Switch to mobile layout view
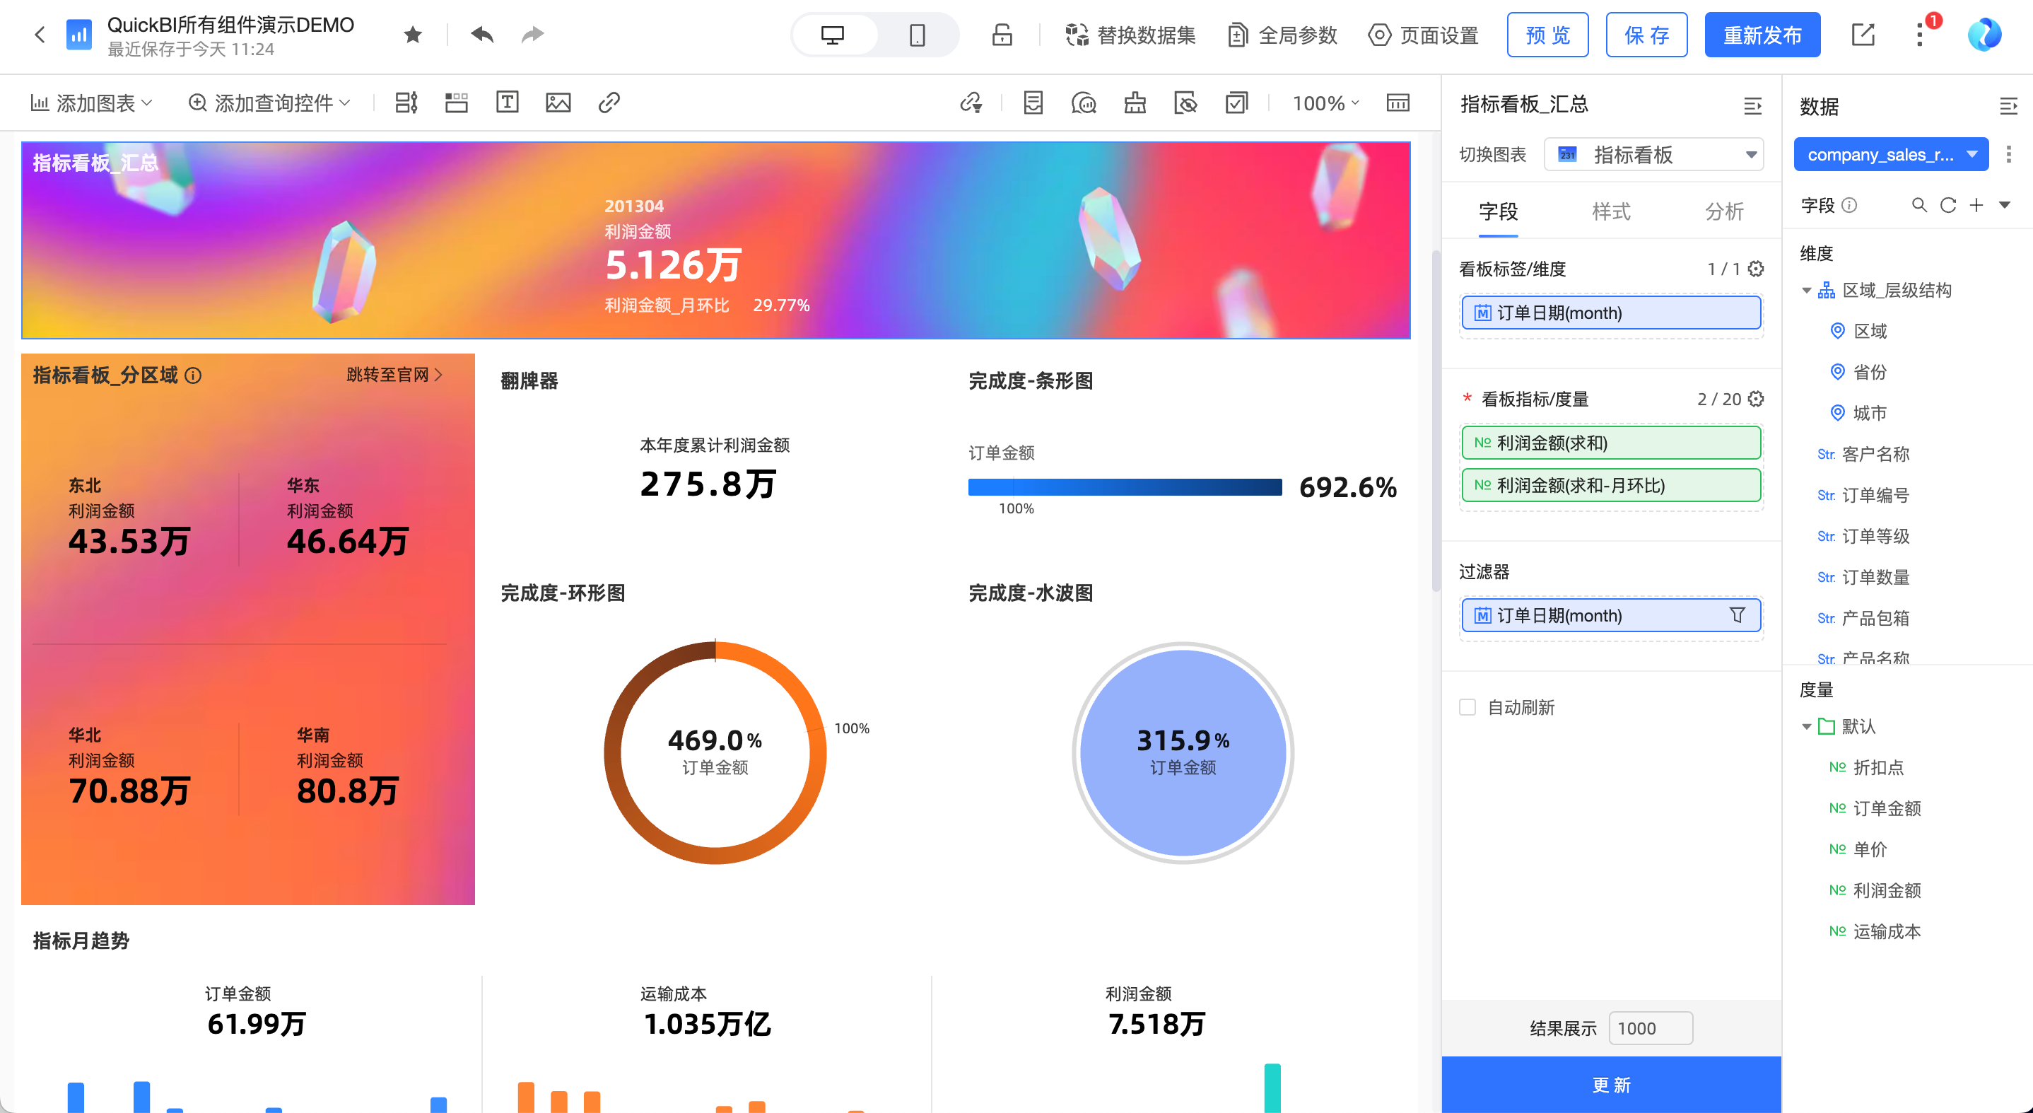The width and height of the screenshot is (2033, 1113). click(x=916, y=35)
